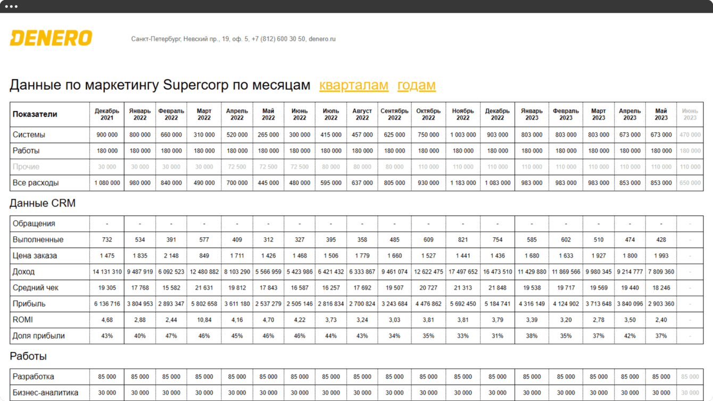The width and height of the screenshot is (713, 401).
Task: Click the DENERO logo
Action: (51, 38)
